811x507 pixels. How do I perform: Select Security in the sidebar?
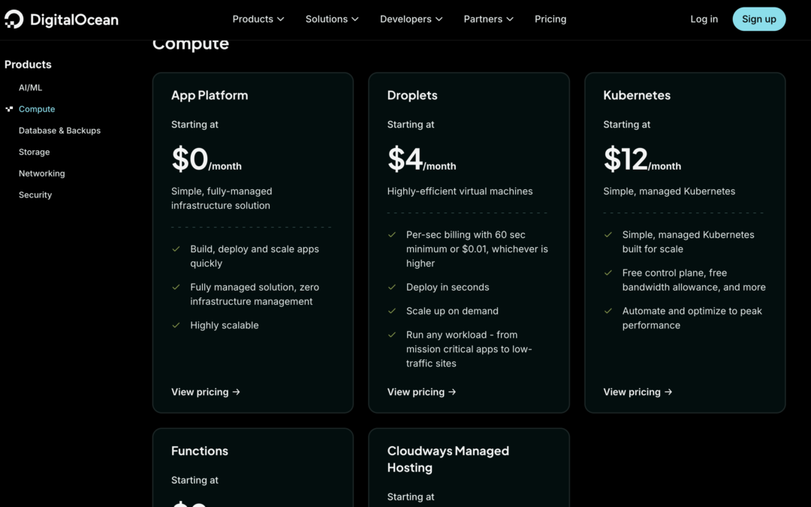35,195
